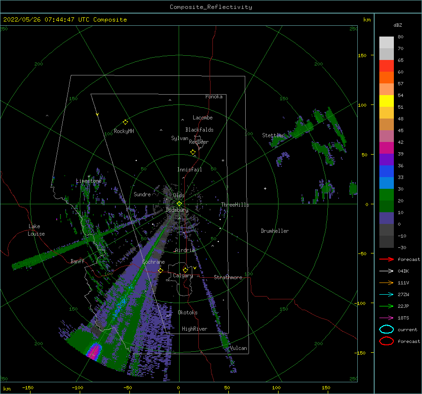
Task: Click the Banff label
Action: click(x=77, y=261)
